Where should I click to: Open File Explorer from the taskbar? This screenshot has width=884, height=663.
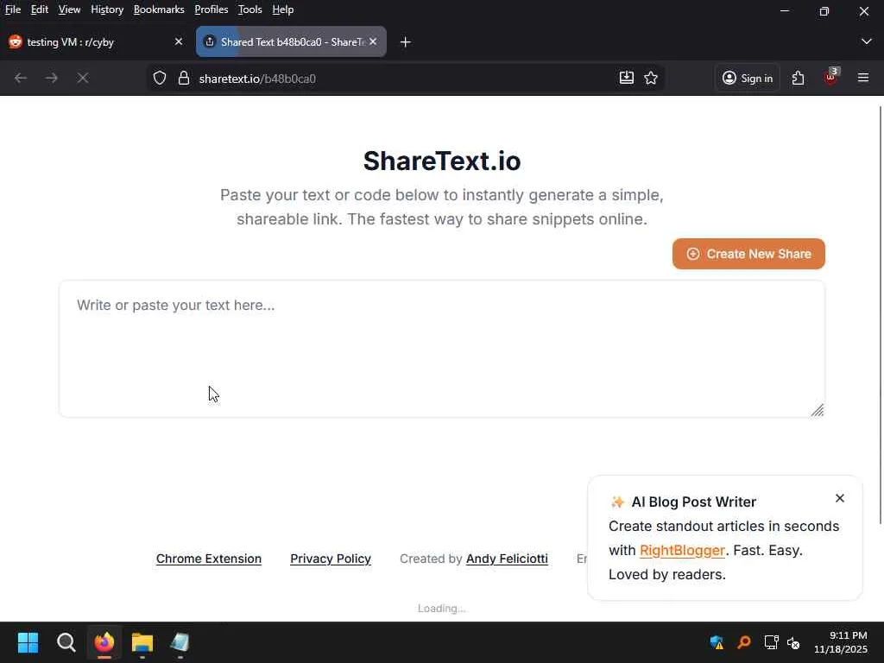142,642
